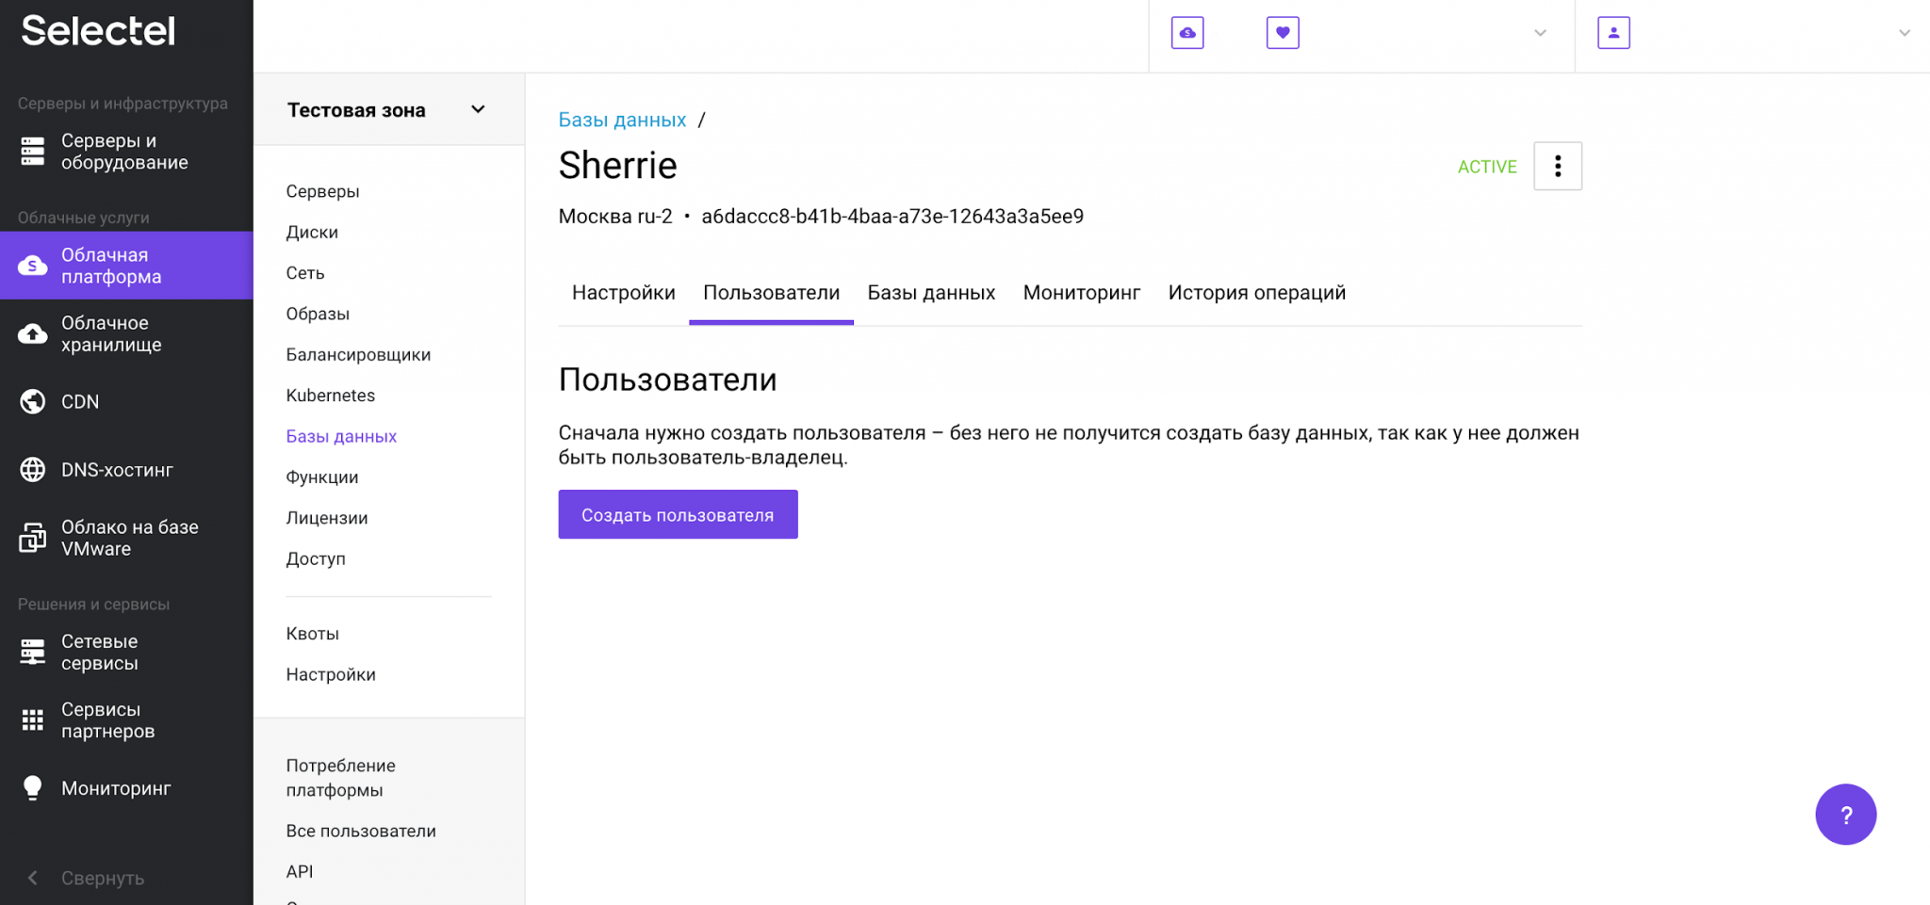
Task: Follow the Базы данных breadcrumb link
Action: (622, 121)
